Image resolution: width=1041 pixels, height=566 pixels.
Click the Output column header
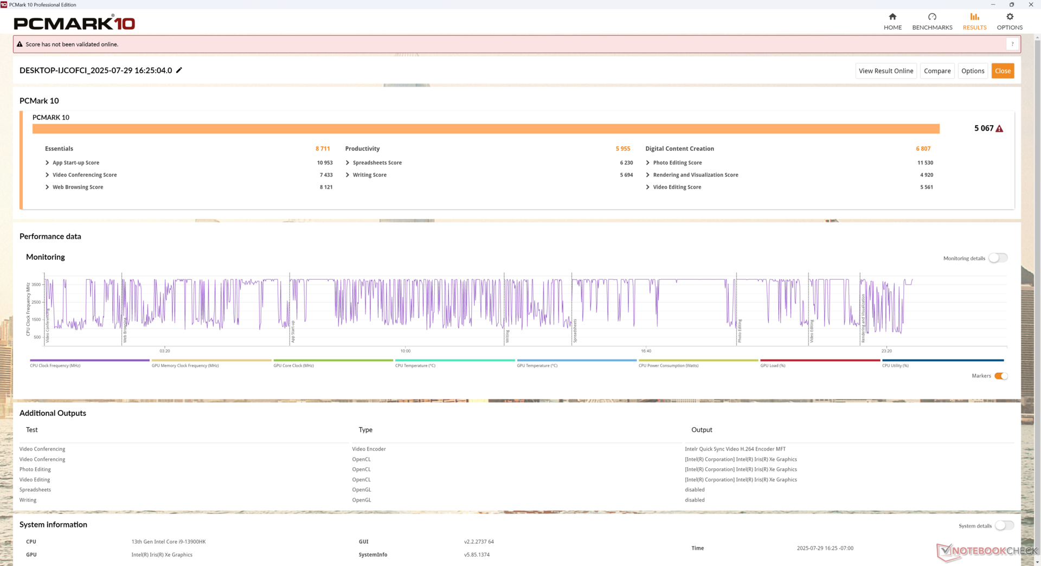702,430
